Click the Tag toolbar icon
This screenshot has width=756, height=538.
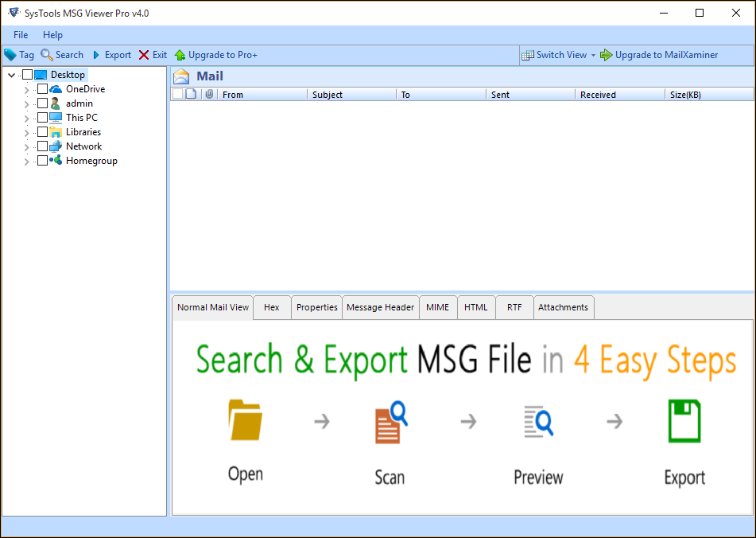point(10,55)
